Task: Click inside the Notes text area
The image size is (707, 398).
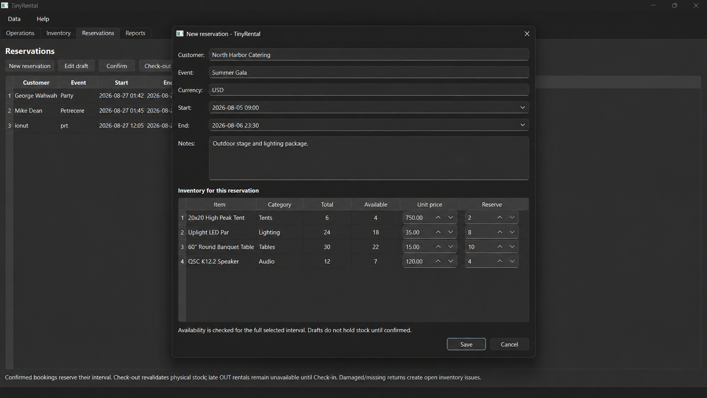Action: tap(369, 158)
